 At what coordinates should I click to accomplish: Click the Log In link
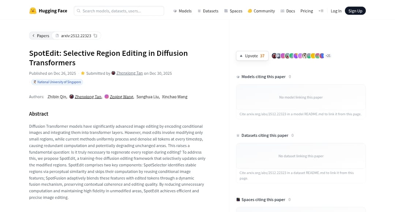(336, 11)
